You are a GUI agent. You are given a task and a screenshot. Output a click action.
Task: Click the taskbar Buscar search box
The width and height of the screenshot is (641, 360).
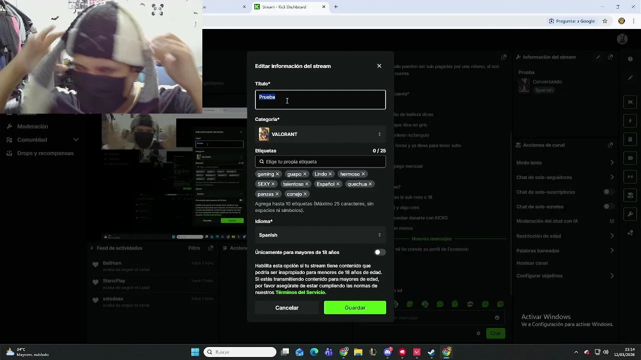(240, 352)
